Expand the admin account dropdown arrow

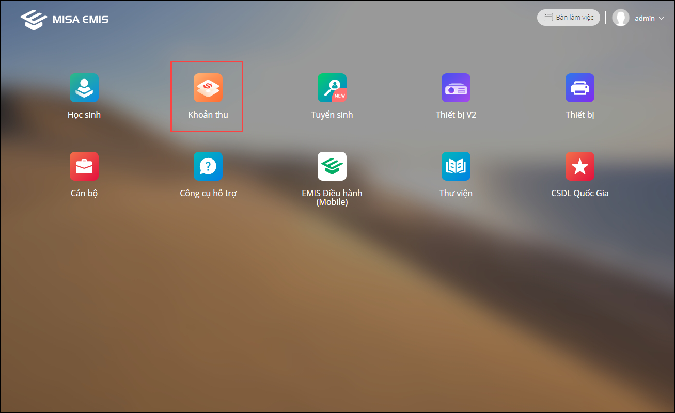click(661, 19)
